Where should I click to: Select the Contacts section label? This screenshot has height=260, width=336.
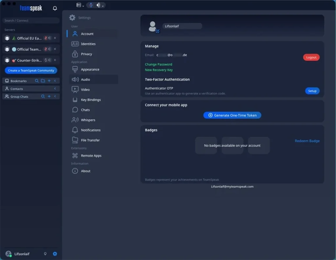click(16, 89)
